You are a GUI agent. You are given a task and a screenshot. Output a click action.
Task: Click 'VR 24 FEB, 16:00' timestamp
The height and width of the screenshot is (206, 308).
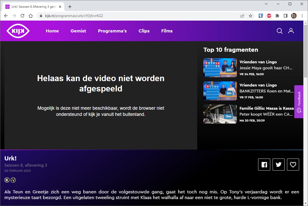coord(252,74)
